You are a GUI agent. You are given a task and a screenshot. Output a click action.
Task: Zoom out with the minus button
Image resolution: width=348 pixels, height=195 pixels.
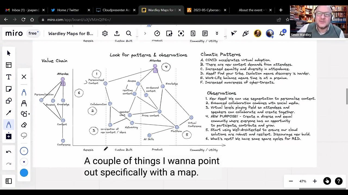pos(291,181)
